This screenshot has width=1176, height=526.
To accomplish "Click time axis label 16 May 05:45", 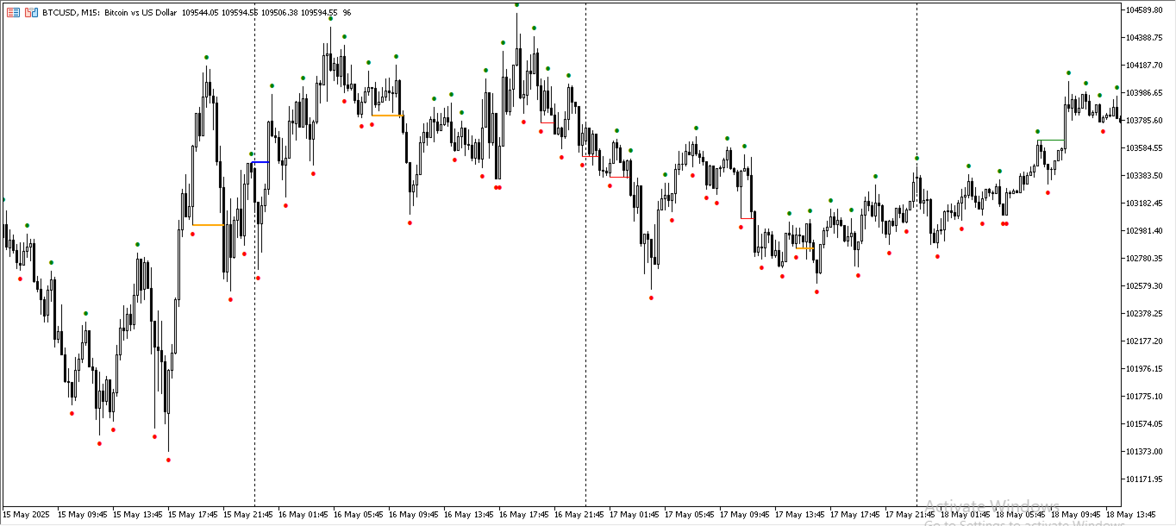I will coord(359,515).
